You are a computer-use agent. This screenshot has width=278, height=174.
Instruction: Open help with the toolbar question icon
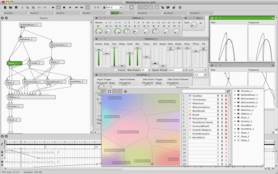coord(180,7)
